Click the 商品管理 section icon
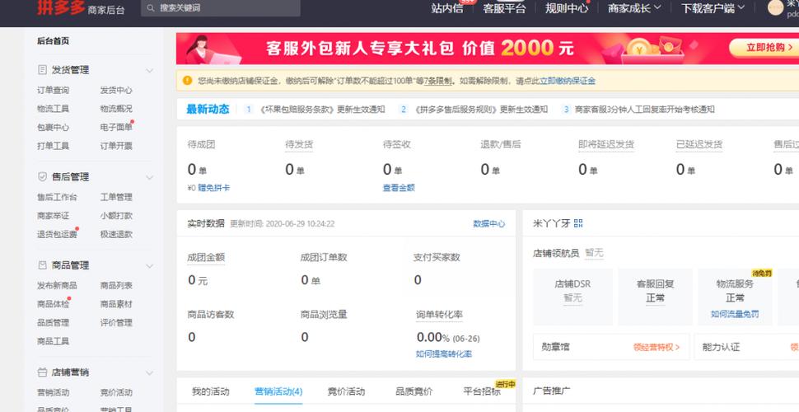The width and height of the screenshot is (799, 412). (43, 265)
